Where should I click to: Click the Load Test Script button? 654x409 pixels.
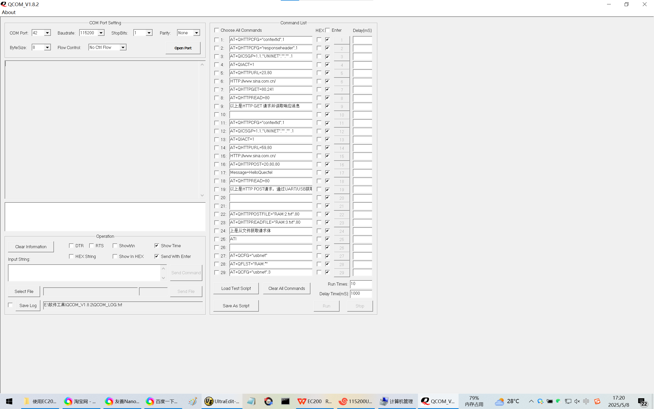(236, 288)
